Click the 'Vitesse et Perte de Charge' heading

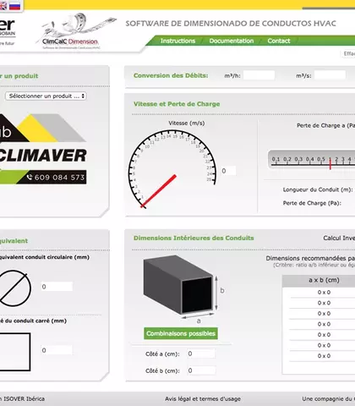(x=177, y=104)
